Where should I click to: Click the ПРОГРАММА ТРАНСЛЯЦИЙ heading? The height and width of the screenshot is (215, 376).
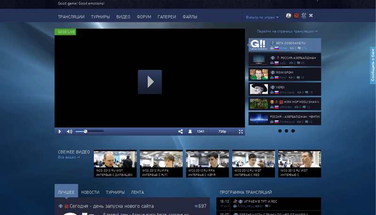click(x=246, y=192)
